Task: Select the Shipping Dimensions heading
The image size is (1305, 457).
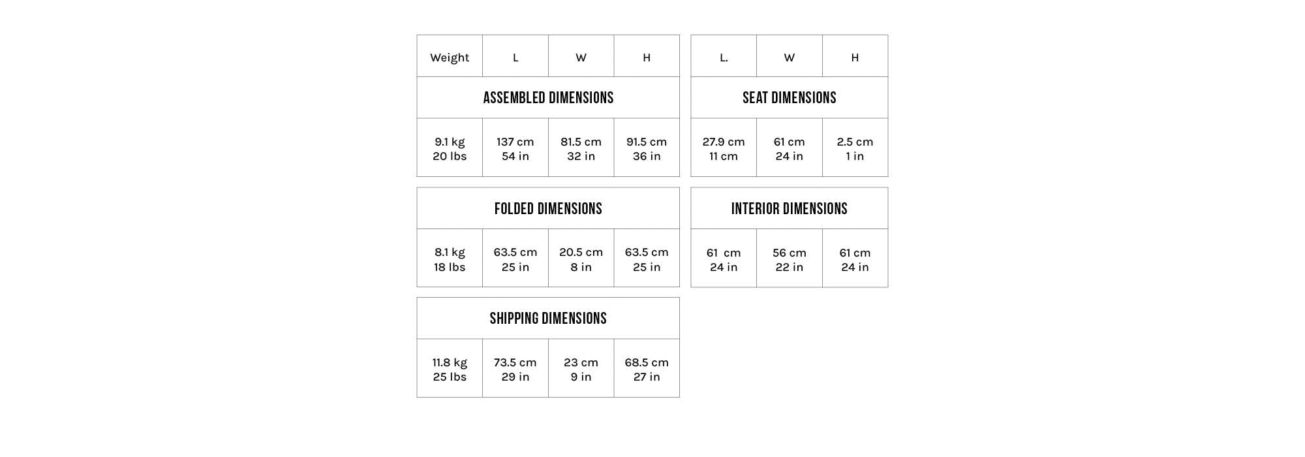Action: (x=548, y=319)
